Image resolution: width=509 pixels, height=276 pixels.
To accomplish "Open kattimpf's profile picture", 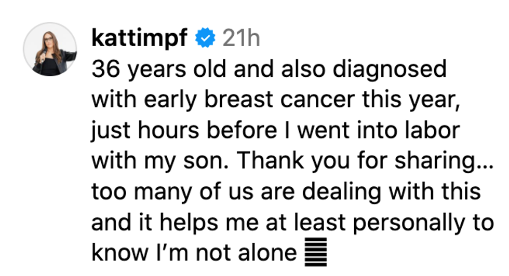I will tap(50, 50).
